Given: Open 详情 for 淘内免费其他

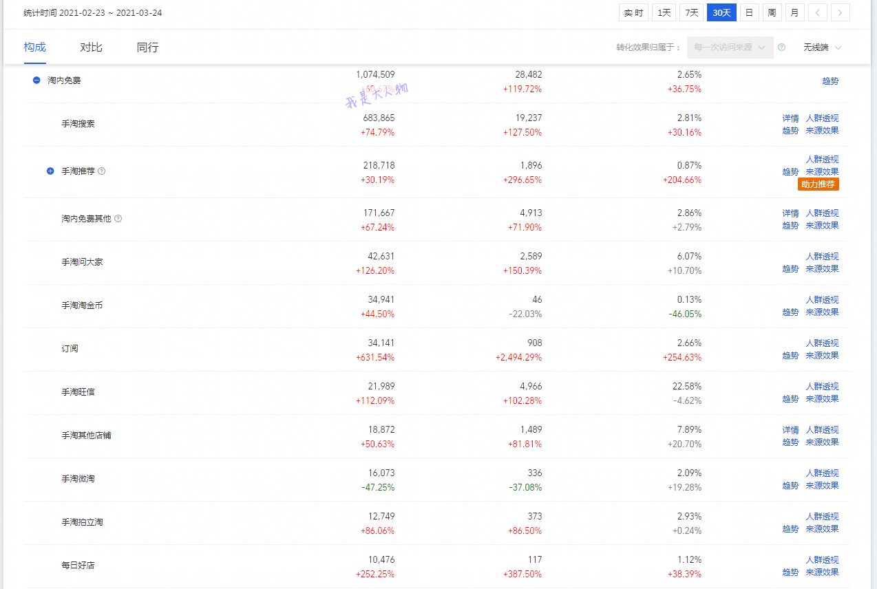Looking at the screenshot, I should [790, 213].
